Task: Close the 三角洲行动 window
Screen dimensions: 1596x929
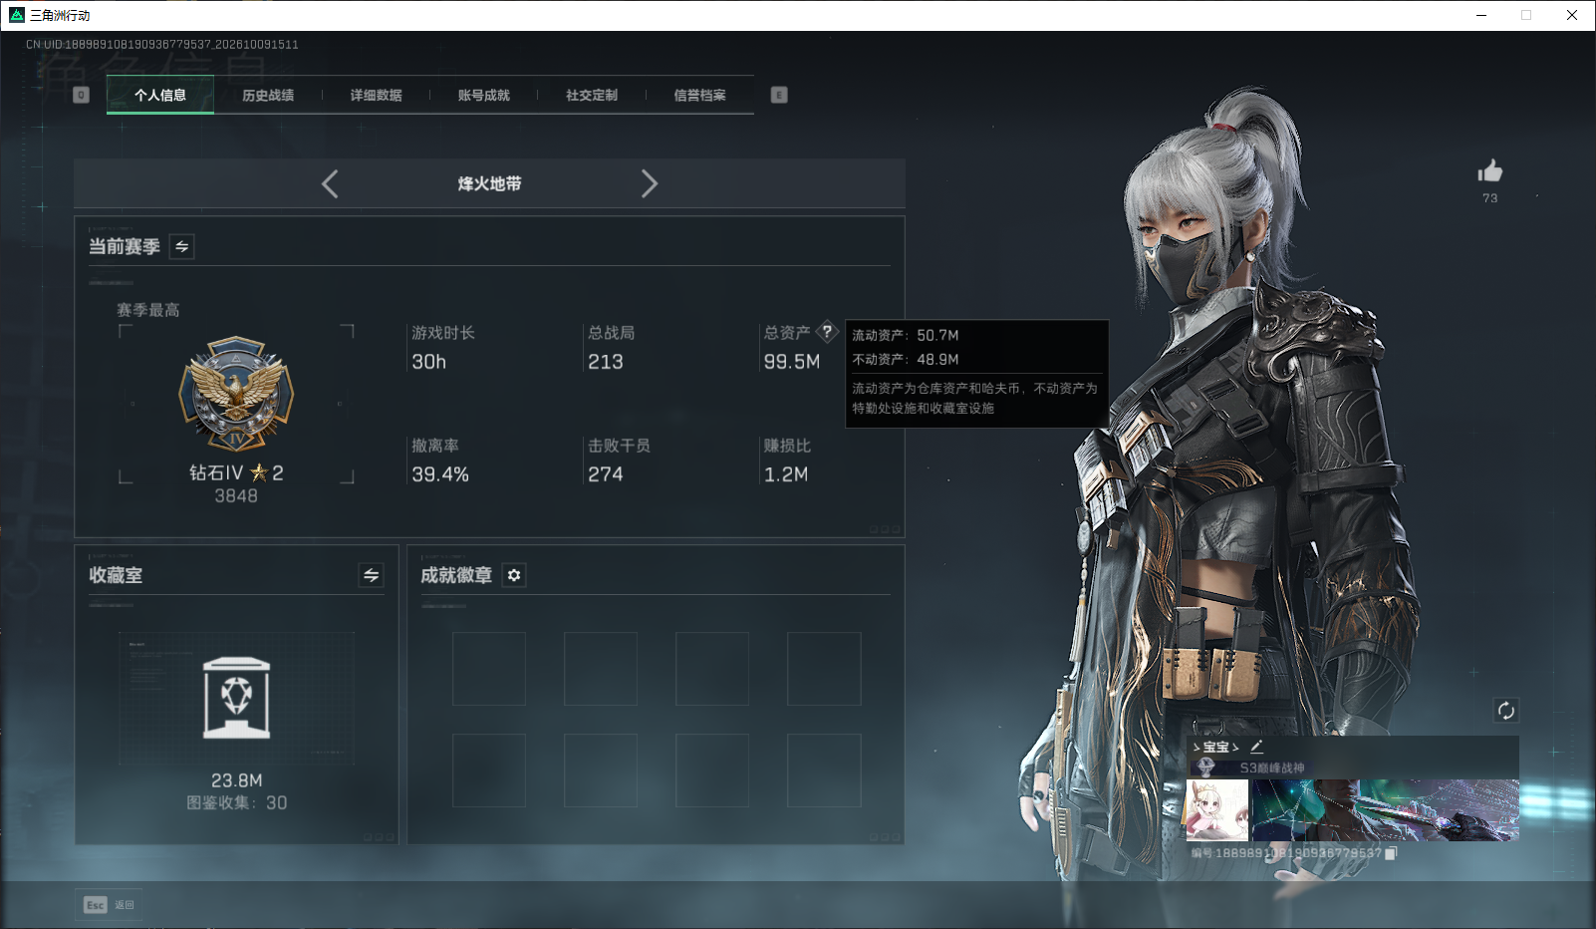Action: tap(1572, 15)
